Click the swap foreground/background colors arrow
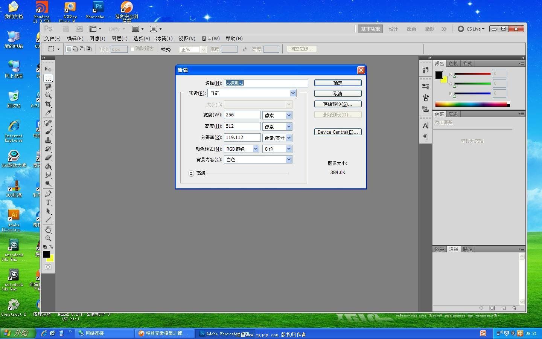This screenshot has width=542, height=339. (x=51, y=247)
